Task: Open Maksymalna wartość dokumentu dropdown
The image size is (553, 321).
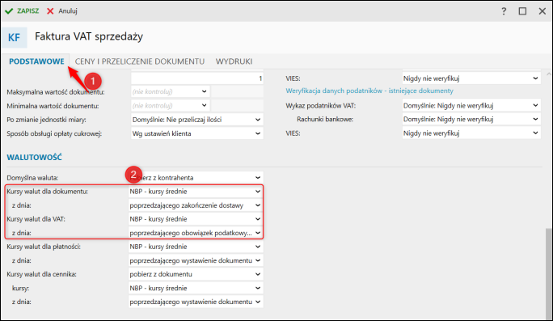Action: click(171, 91)
